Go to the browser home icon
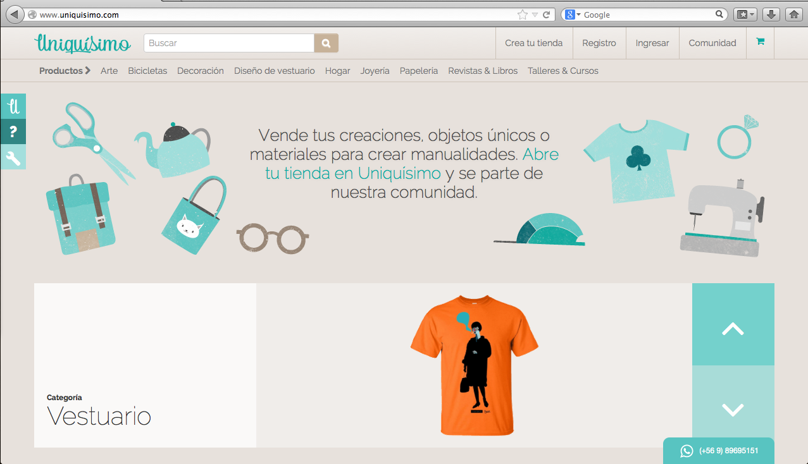 [x=793, y=15]
